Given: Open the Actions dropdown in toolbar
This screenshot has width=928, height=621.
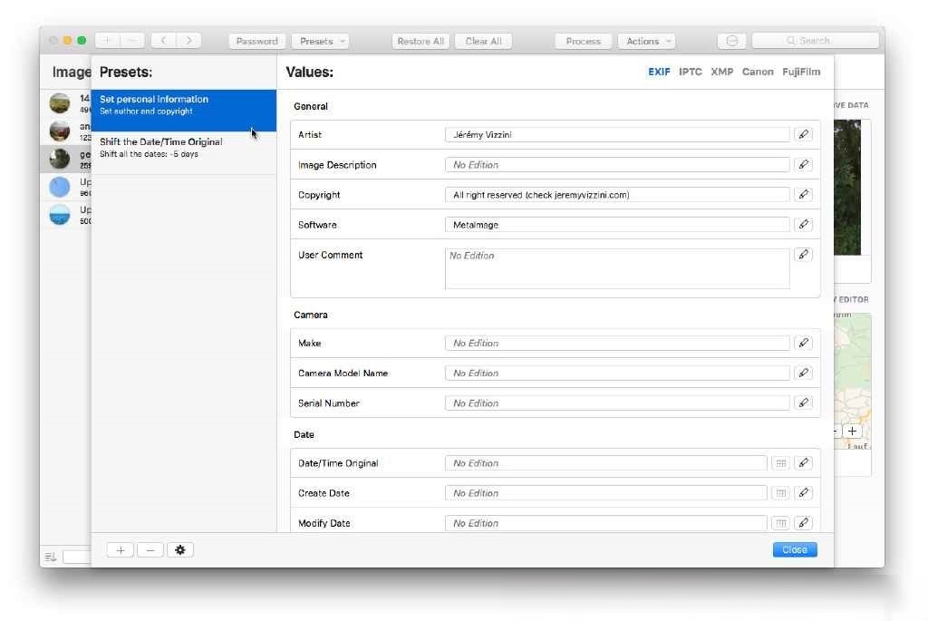Looking at the screenshot, I should 647,41.
